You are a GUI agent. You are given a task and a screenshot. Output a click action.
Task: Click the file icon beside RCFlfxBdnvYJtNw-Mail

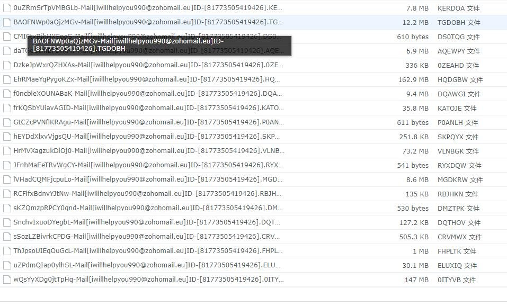[7, 194]
